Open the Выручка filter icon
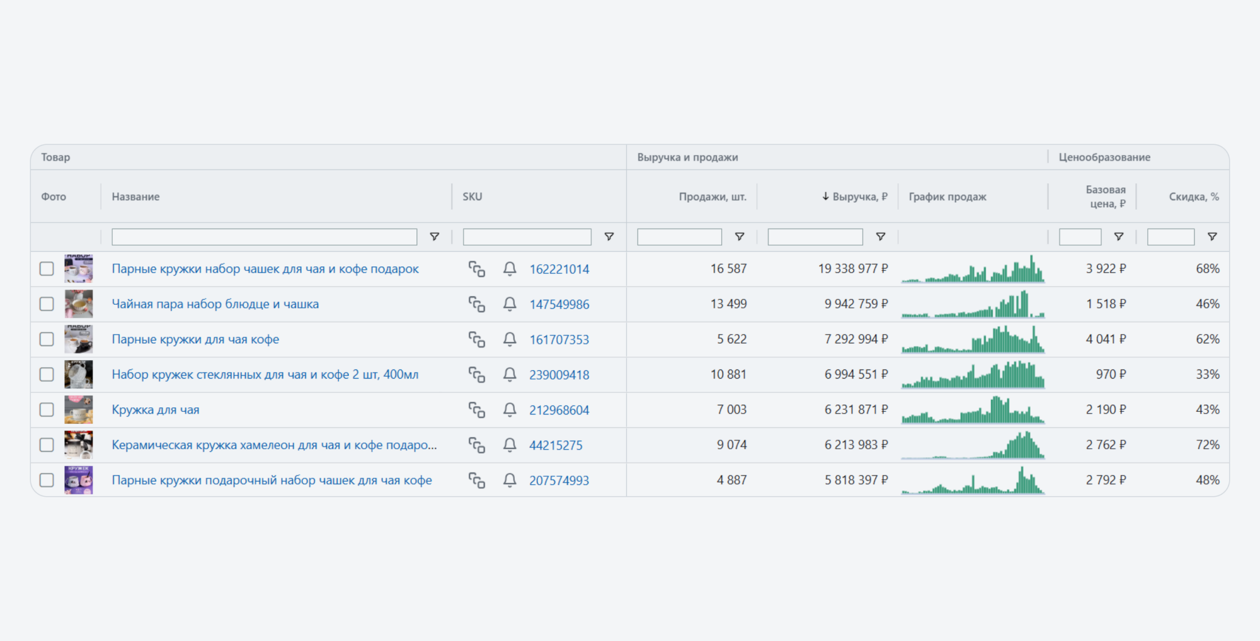Viewport: 1260px width, 641px height. 881,237
